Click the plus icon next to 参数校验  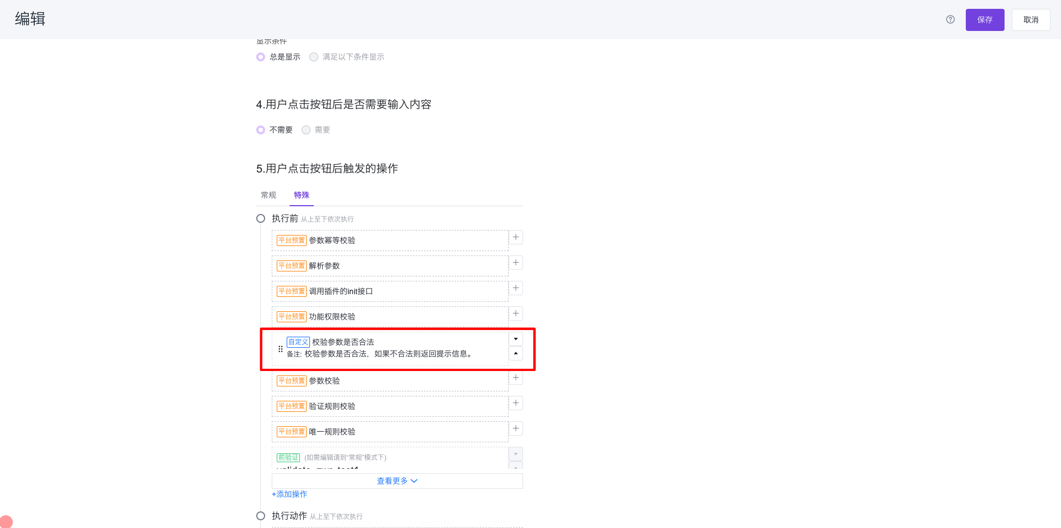(515, 378)
